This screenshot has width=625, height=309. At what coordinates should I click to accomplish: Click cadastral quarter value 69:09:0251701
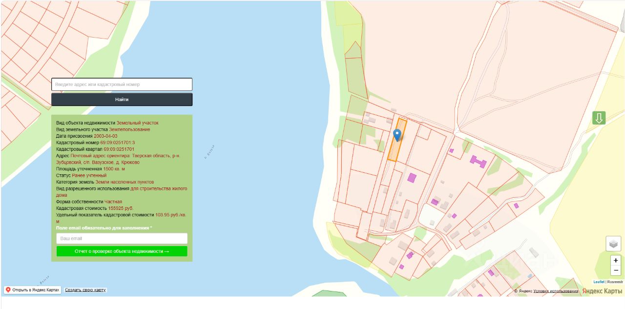tap(119, 149)
